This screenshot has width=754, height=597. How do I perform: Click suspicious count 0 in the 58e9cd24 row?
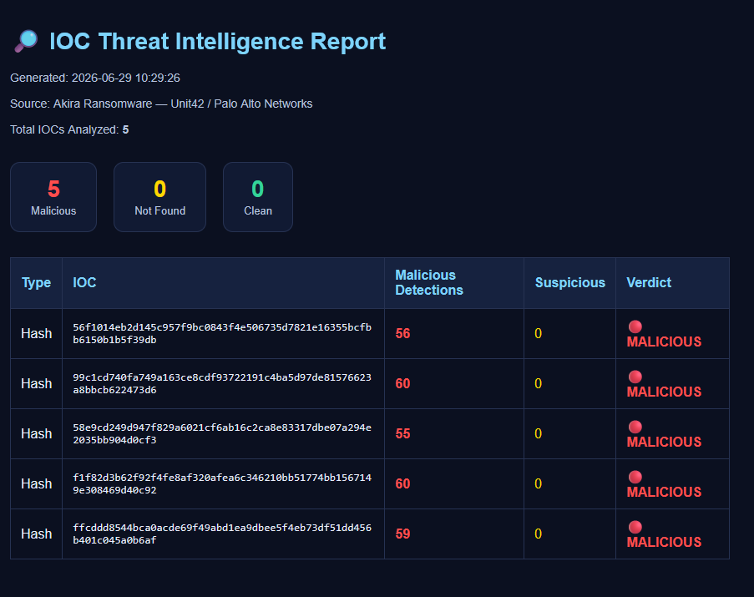tap(538, 433)
